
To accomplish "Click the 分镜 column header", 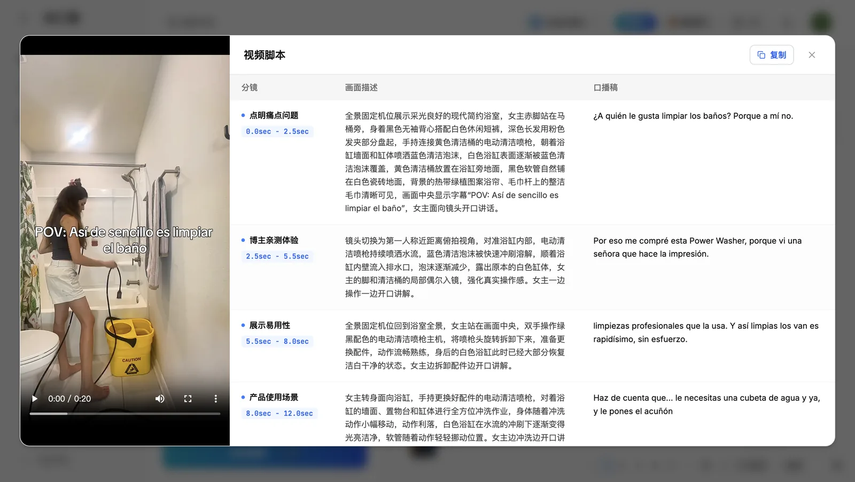I will pyautogui.click(x=250, y=88).
